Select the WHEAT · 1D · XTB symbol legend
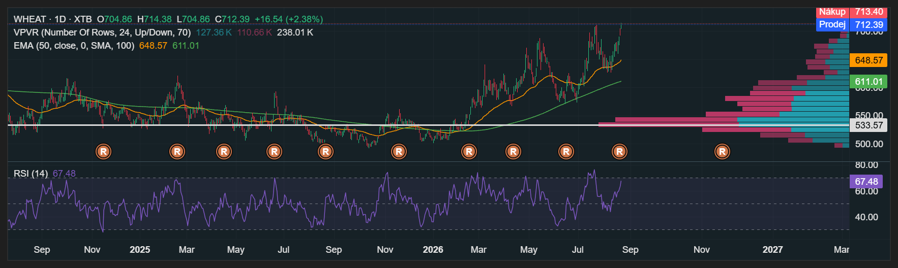The width and height of the screenshot is (898, 268). pyautogui.click(x=52, y=19)
